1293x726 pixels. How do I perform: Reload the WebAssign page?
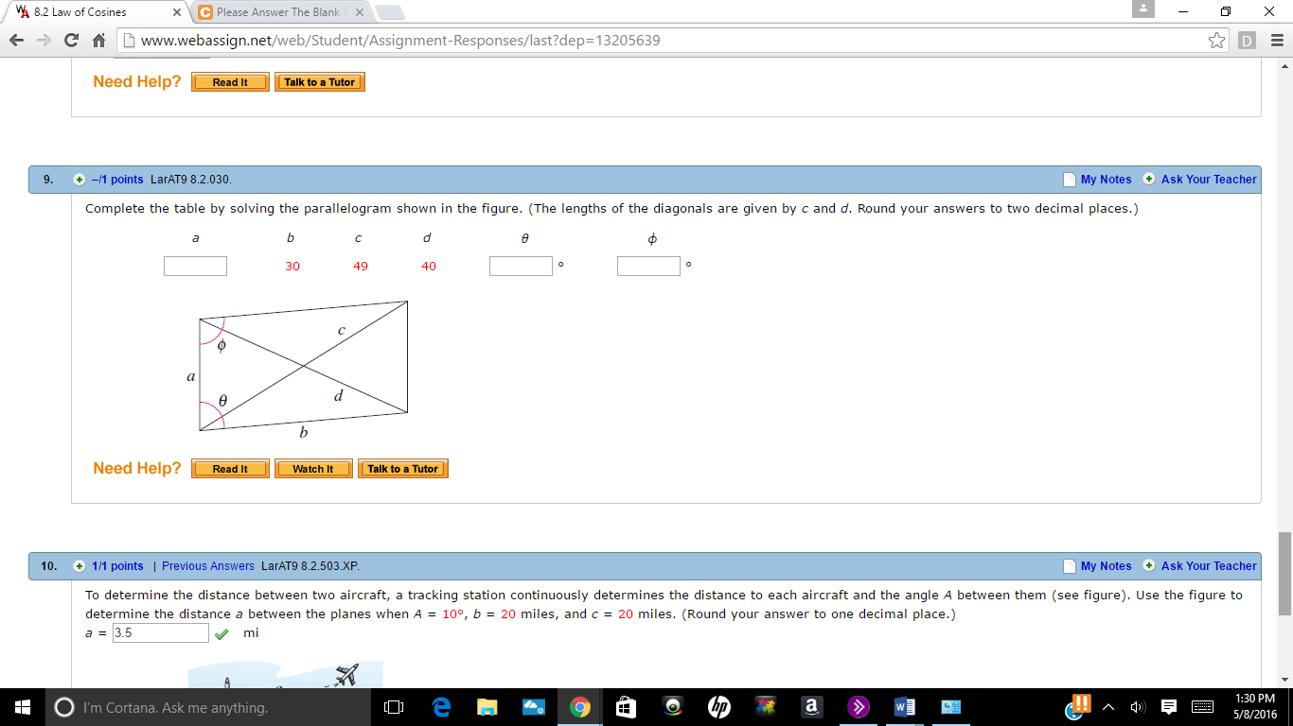(71, 41)
